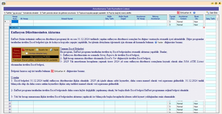222x114 pixels.
Task: Click the application icon at top-left
Action: pyautogui.click(x=3, y=3)
